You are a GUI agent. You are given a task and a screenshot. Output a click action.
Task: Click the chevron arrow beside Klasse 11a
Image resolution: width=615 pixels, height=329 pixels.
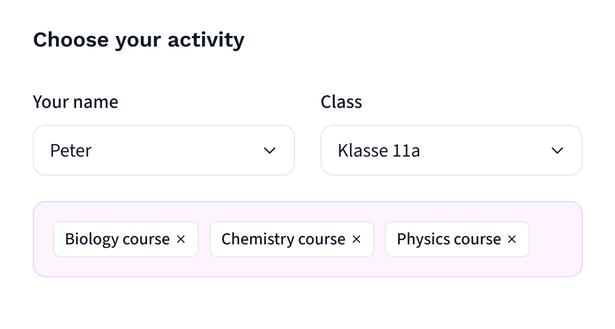(557, 151)
